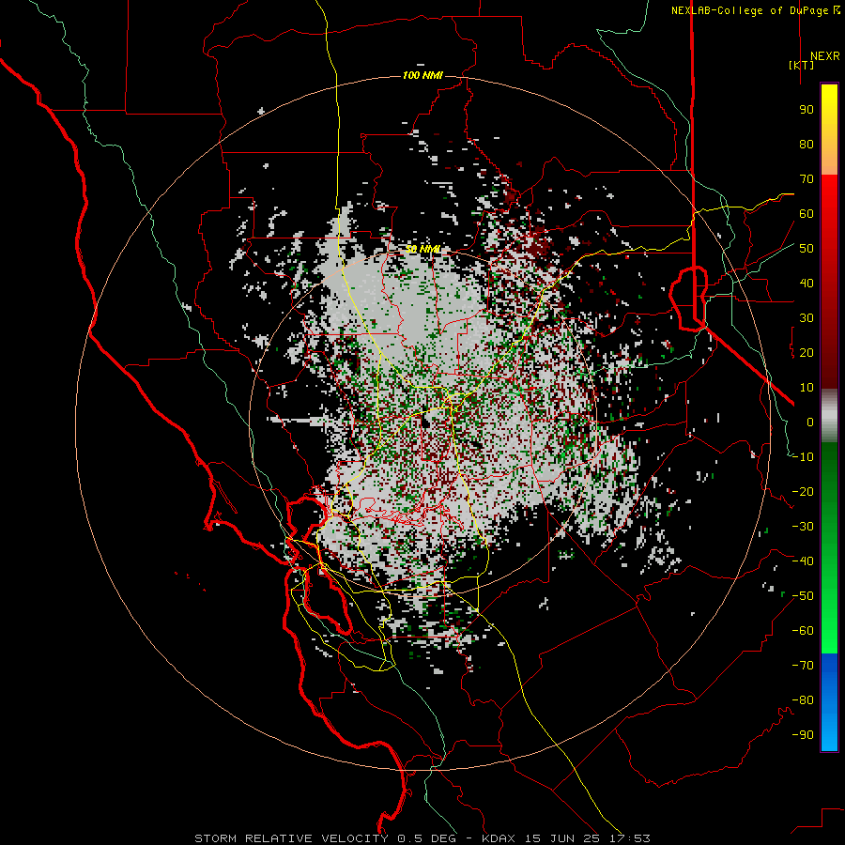Click the 40 value on the velocity scale
This screenshot has height=845, width=845.
point(807,283)
